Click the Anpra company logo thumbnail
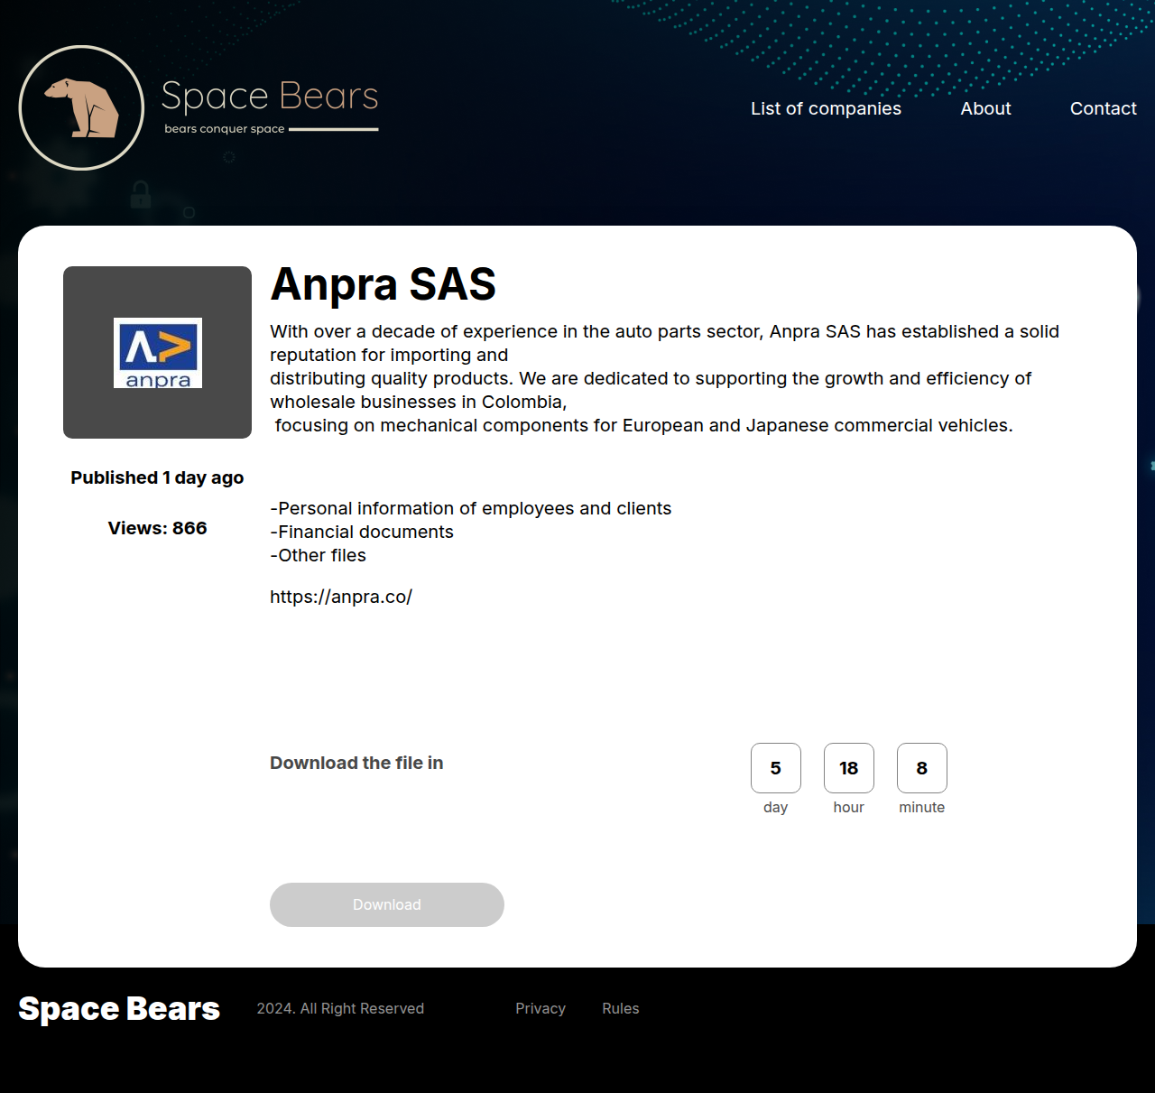This screenshot has width=1155, height=1093. (157, 352)
